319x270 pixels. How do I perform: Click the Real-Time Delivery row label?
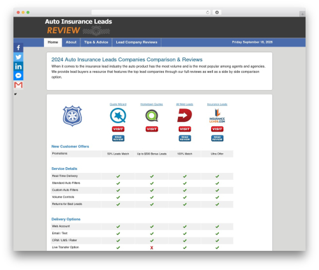65,176
